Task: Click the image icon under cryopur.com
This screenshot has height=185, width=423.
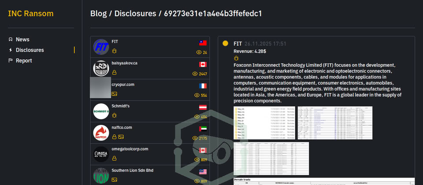Action: (x=114, y=94)
